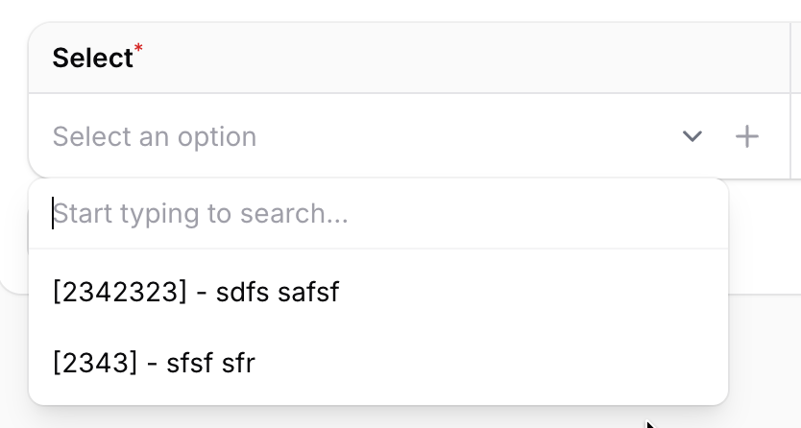
Task: Collapse the option list via the chevron
Action: click(x=692, y=136)
